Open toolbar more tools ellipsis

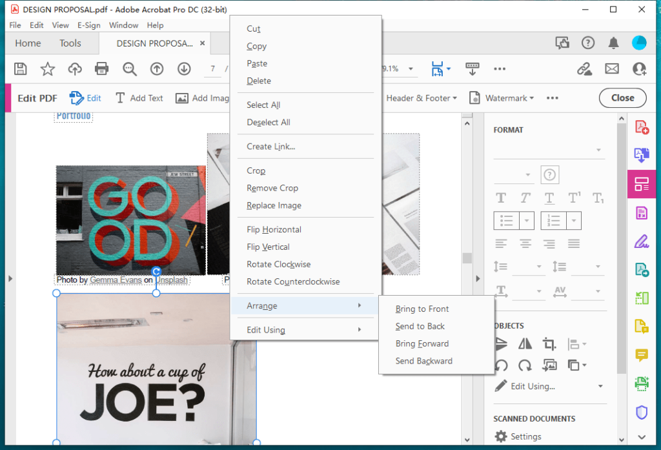pyautogui.click(x=500, y=68)
